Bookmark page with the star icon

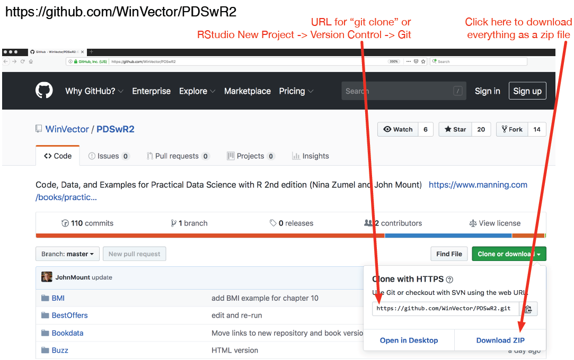point(422,61)
